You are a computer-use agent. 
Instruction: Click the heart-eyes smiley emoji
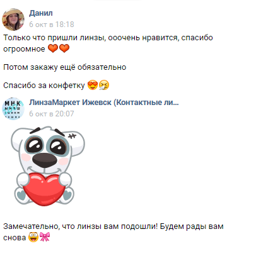92,85
